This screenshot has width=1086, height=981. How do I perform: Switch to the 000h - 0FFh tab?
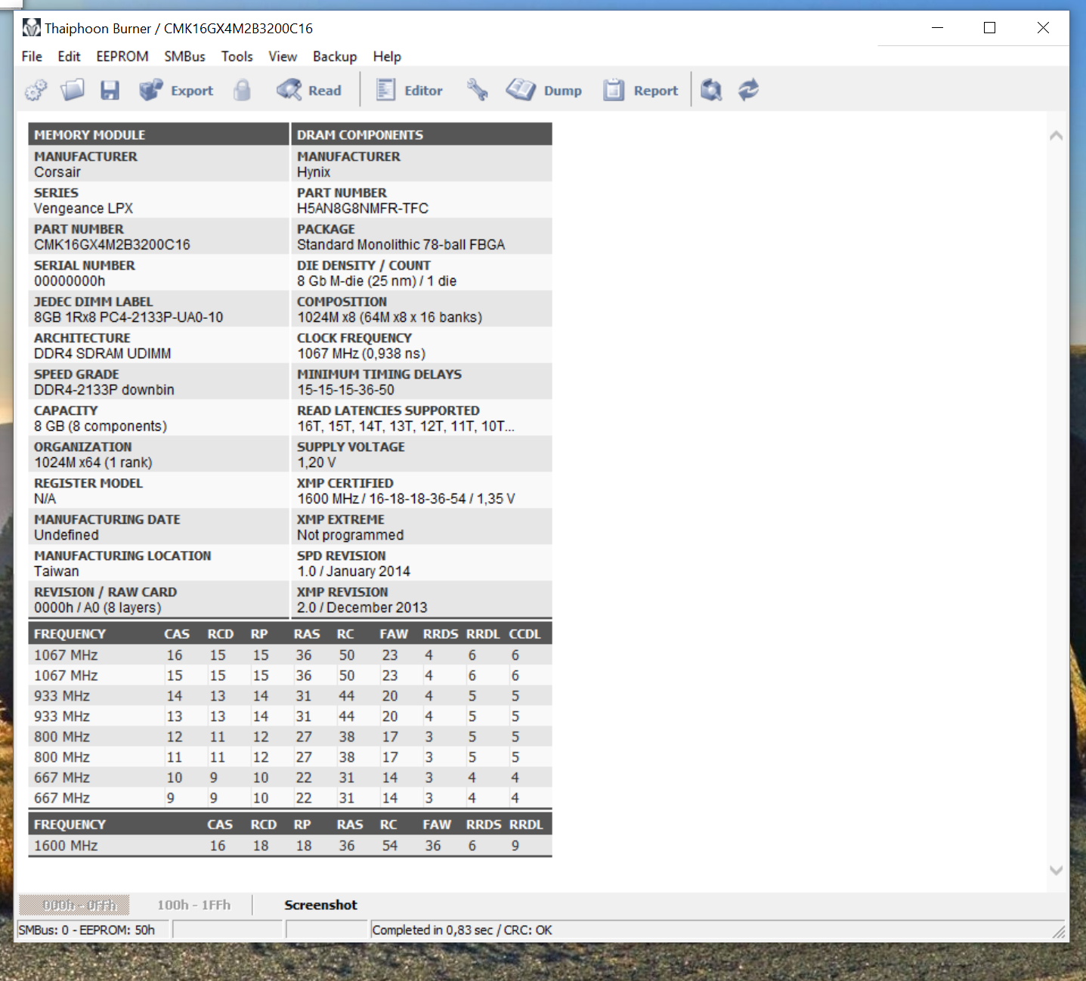(75, 905)
